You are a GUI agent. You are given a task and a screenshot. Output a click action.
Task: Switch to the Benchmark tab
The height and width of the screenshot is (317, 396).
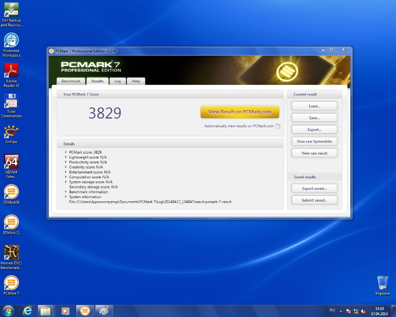71,81
